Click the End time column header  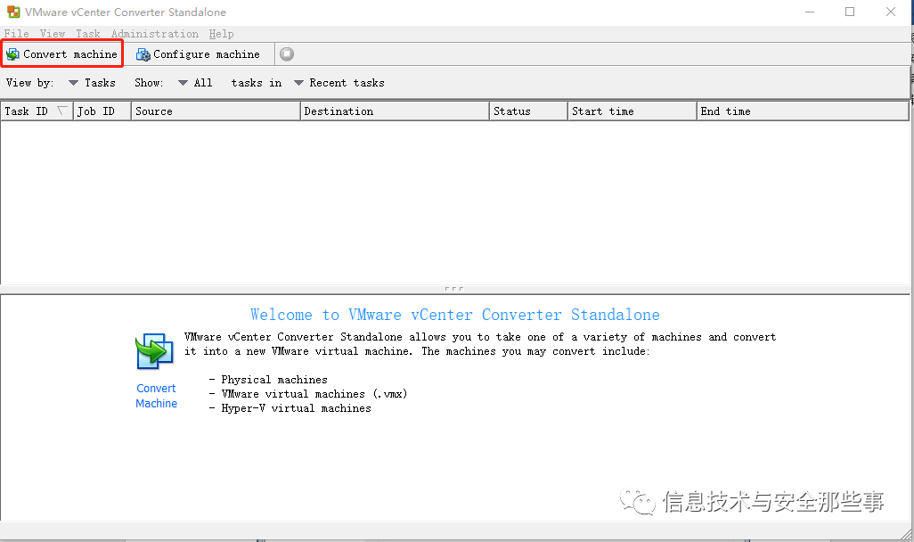(x=803, y=111)
